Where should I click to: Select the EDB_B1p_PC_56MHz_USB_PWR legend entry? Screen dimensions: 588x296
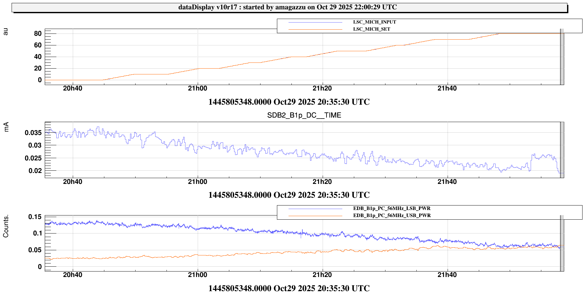click(x=392, y=216)
